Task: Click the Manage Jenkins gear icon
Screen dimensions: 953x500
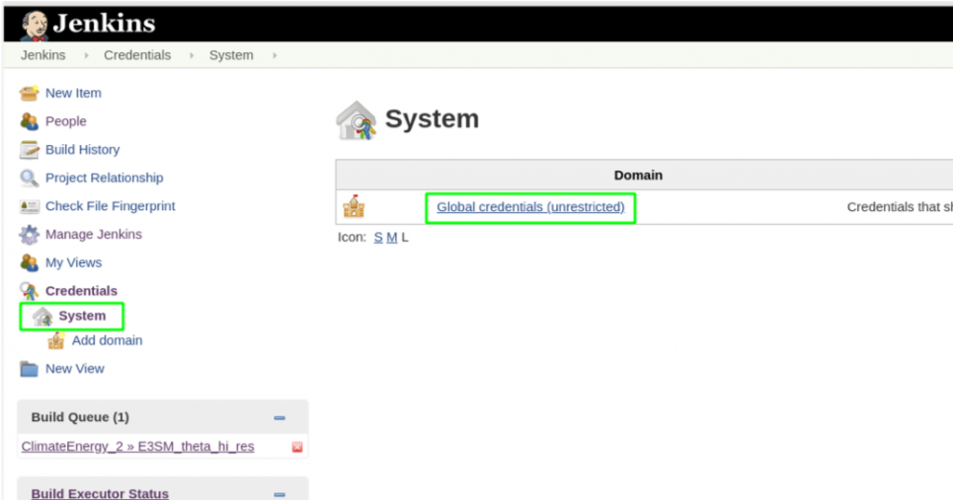Action: tap(30, 235)
